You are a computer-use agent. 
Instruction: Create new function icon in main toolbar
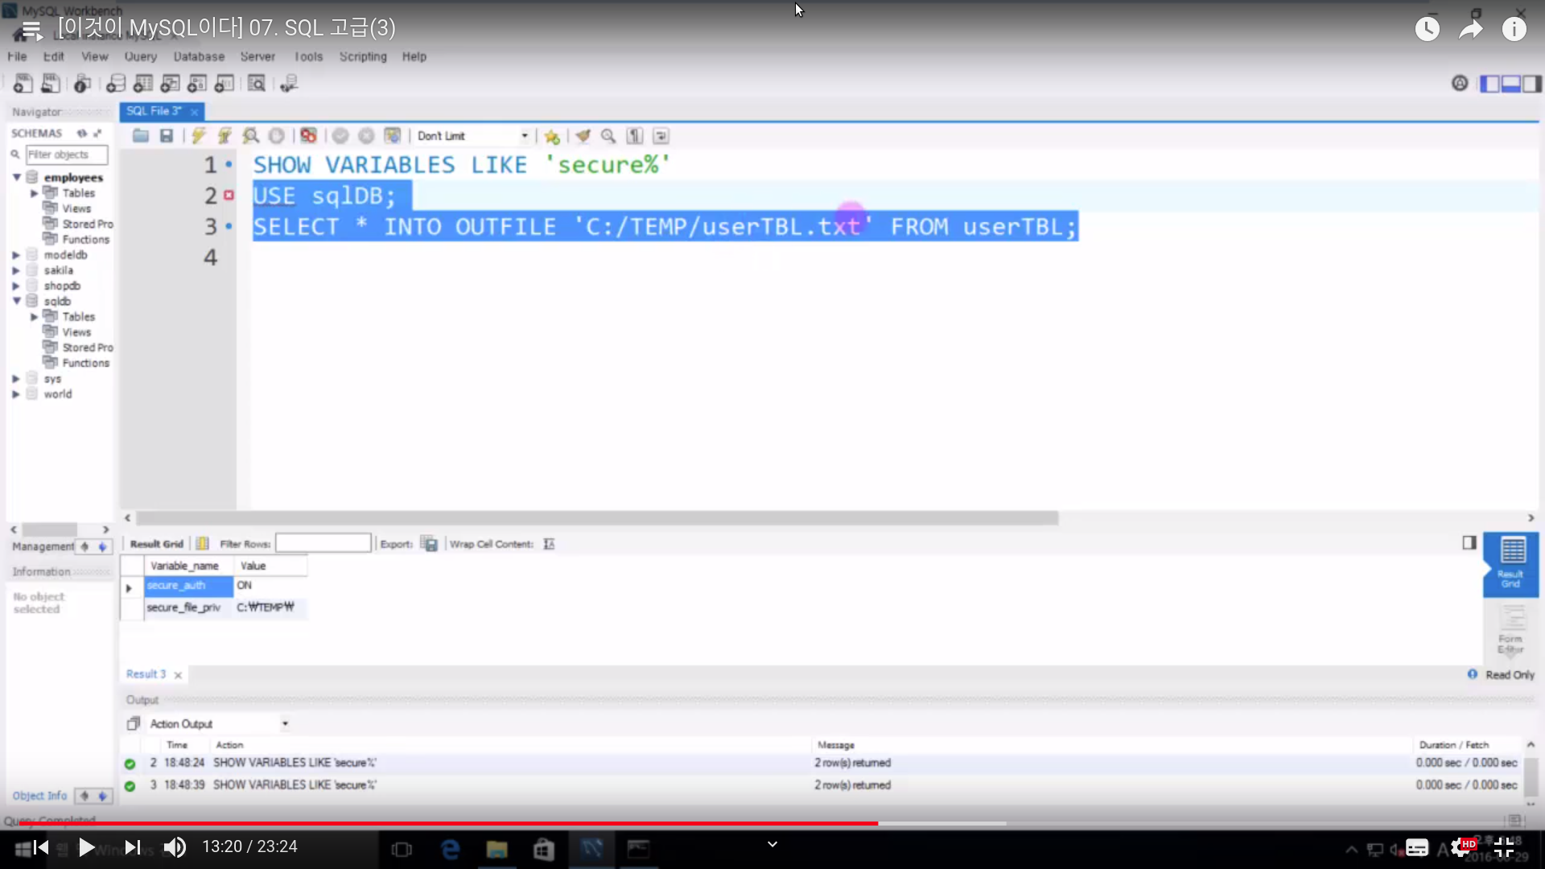click(225, 83)
